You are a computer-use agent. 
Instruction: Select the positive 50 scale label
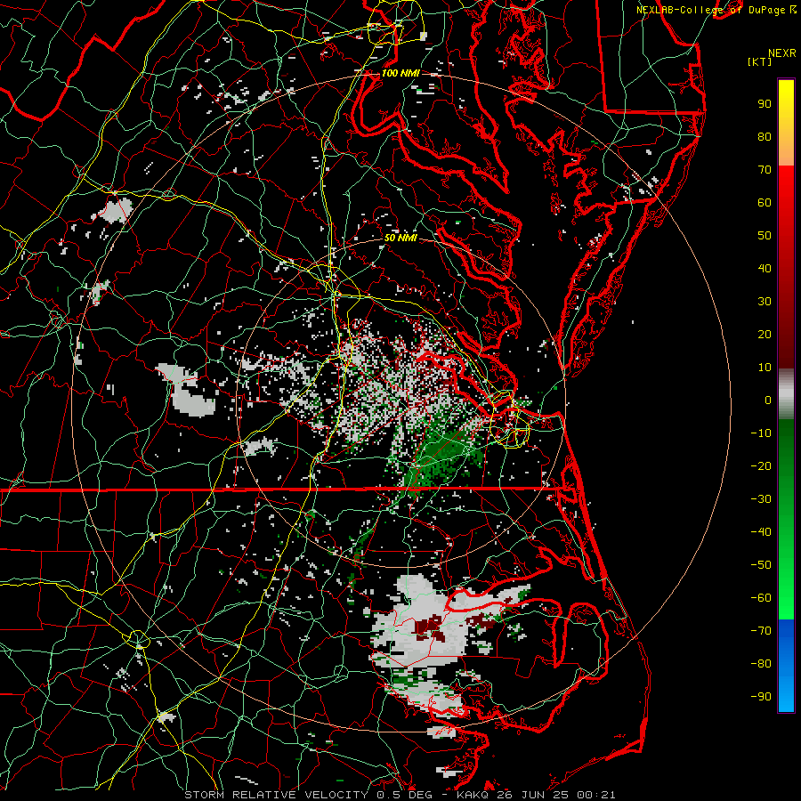pos(765,236)
